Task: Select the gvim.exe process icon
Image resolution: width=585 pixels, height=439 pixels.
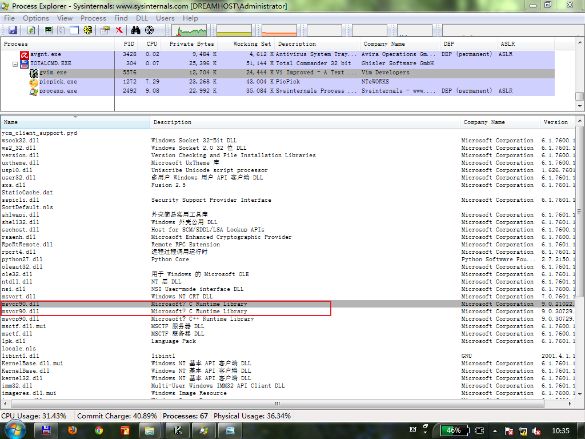Action: click(x=34, y=73)
